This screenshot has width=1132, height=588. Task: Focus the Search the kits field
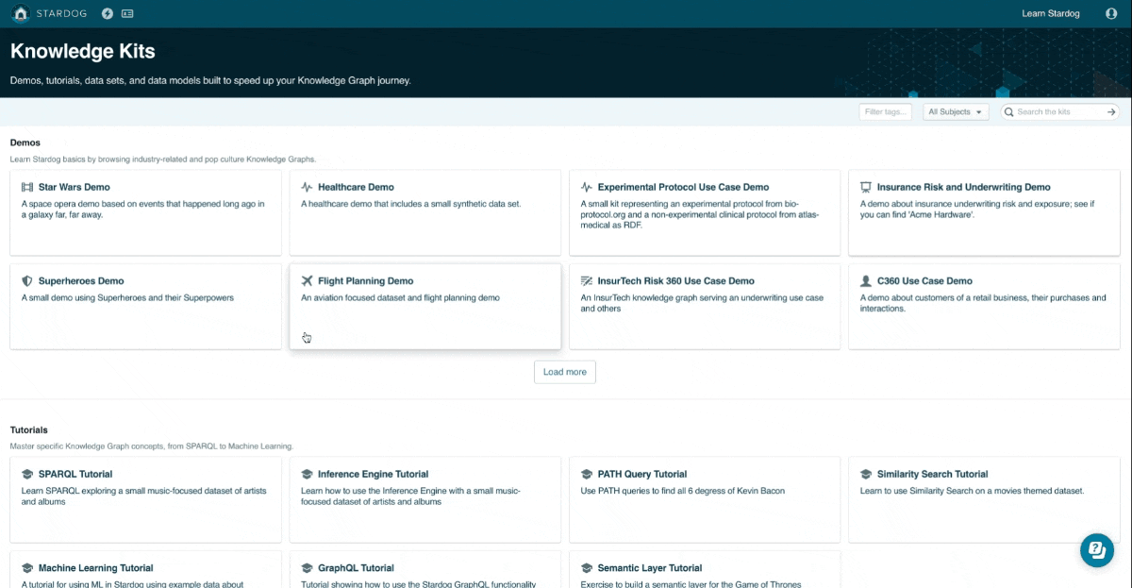1060,112
